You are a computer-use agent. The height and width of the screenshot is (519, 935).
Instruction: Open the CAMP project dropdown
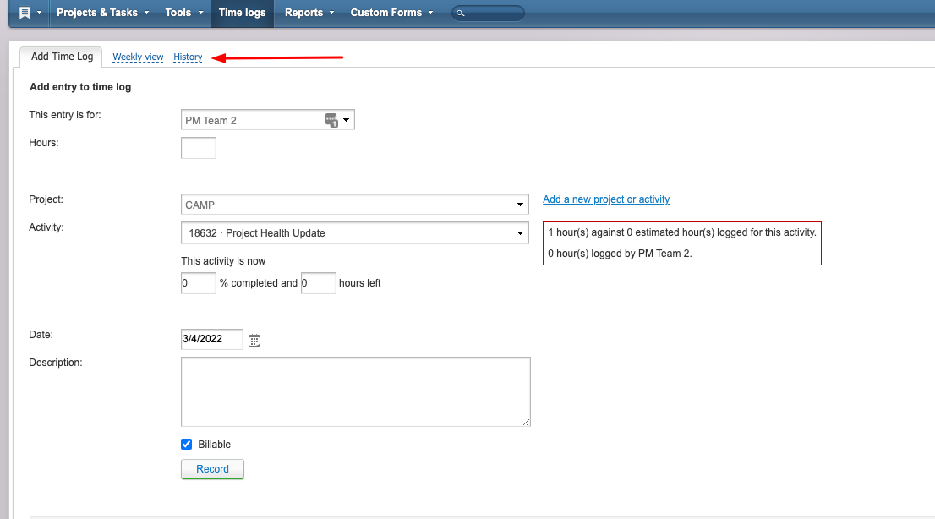pos(355,205)
